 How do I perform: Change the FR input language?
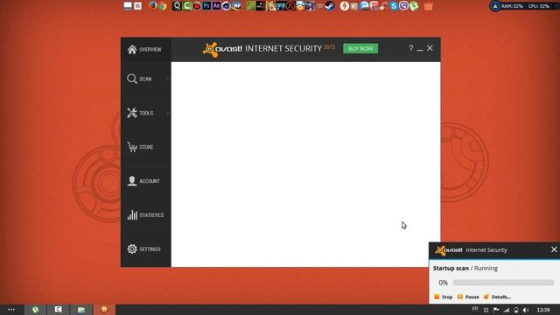point(475,309)
